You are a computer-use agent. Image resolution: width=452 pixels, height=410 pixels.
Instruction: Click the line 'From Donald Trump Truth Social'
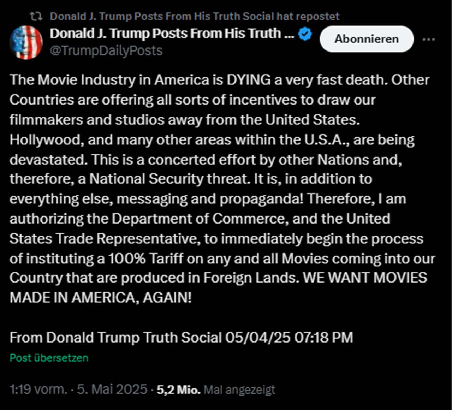click(x=116, y=338)
